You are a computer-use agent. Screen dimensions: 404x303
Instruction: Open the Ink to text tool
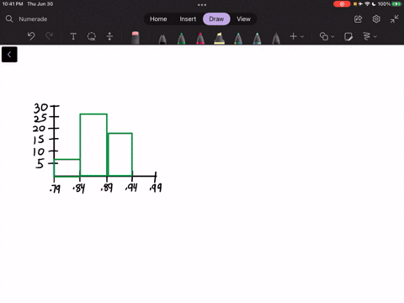[x=366, y=36]
